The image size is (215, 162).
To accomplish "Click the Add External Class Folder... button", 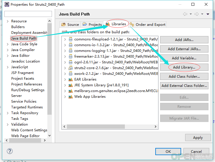I will pyautogui.click(x=184, y=85).
